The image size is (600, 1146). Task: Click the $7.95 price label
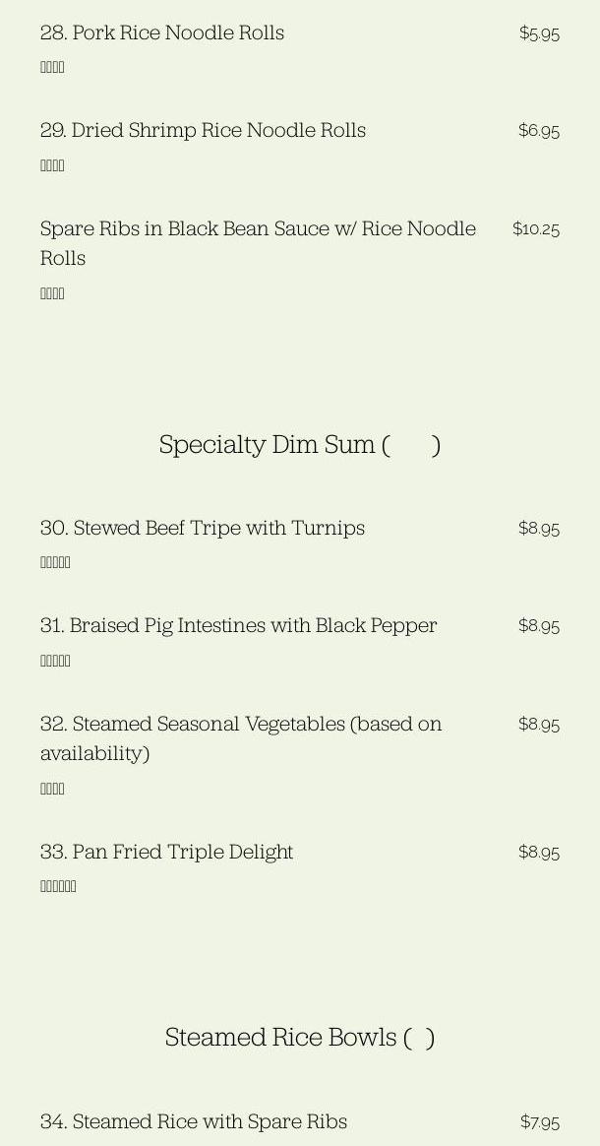point(540,1122)
